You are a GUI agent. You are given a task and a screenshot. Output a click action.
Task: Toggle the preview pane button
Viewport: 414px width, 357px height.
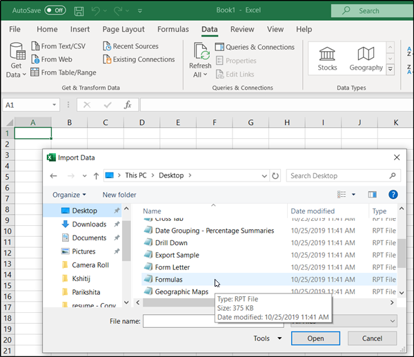pos(373,195)
